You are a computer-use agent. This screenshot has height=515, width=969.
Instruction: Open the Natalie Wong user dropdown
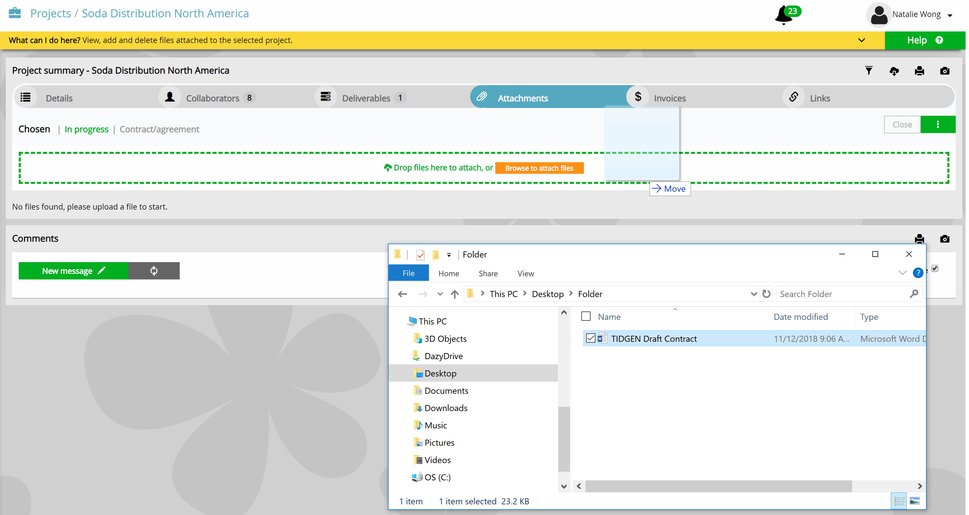[x=950, y=15]
